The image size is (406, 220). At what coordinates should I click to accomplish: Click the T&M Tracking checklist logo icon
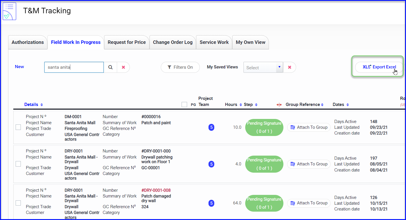9,11
